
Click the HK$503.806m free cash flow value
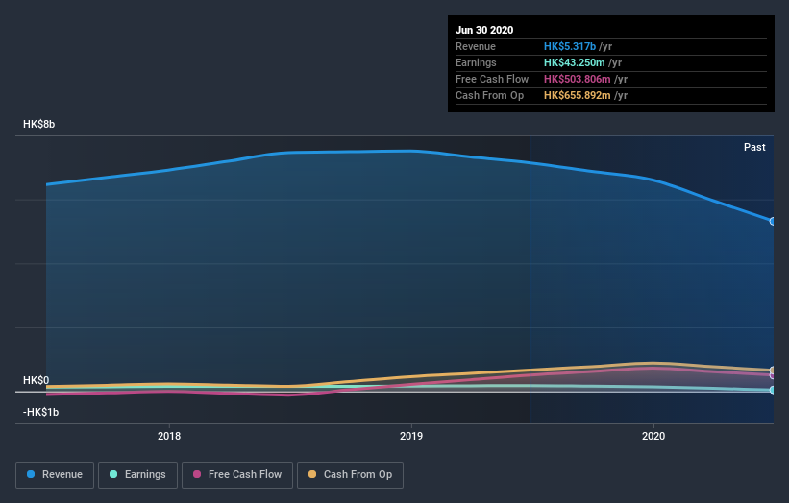pyautogui.click(x=578, y=79)
